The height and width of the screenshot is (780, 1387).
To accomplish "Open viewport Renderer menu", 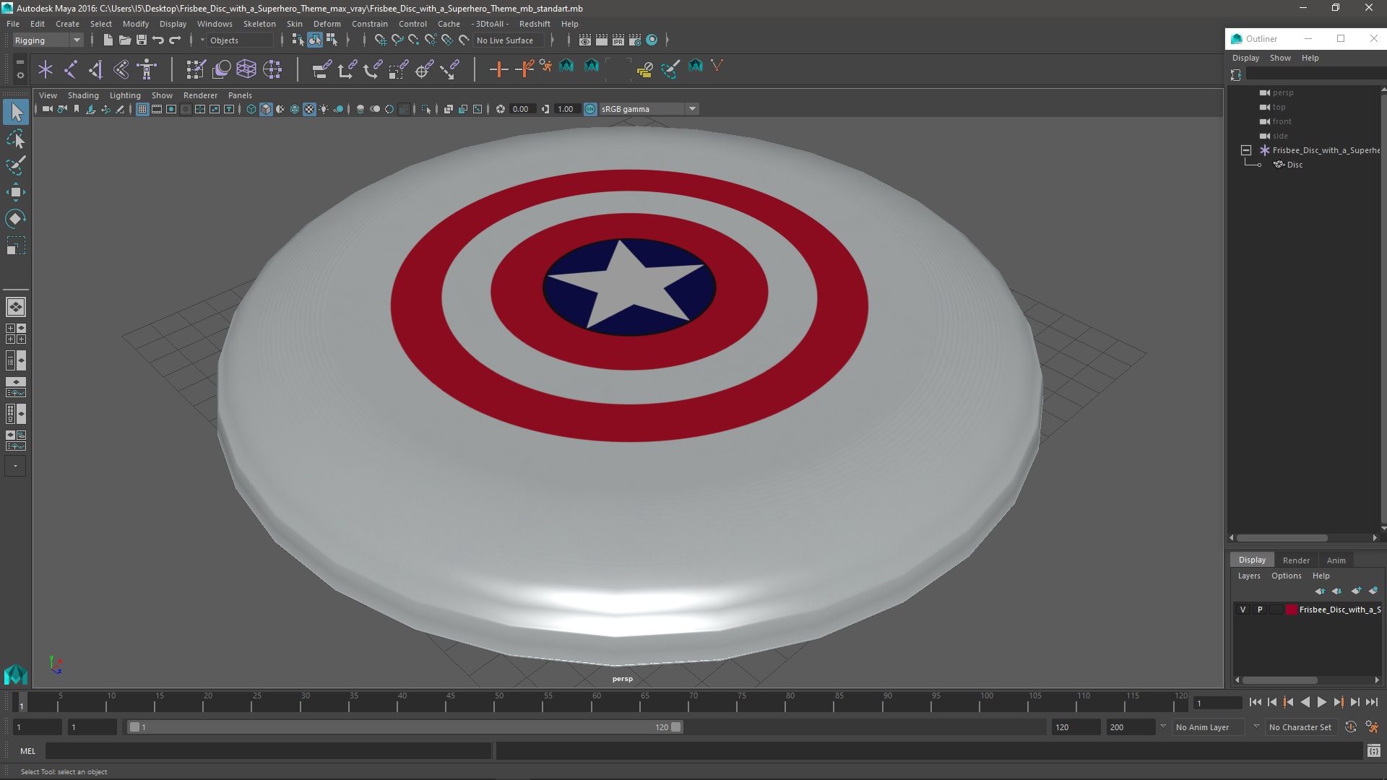I will pyautogui.click(x=200, y=95).
